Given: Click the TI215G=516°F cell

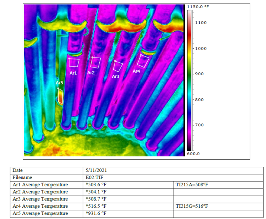Looking at the screenshot, I should pyautogui.click(x=192, y=206).
